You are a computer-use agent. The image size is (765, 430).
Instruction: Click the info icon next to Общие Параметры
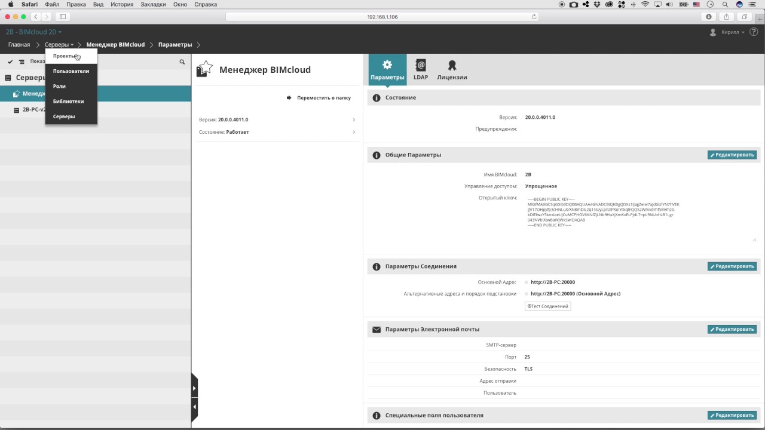tap(377, 155)
